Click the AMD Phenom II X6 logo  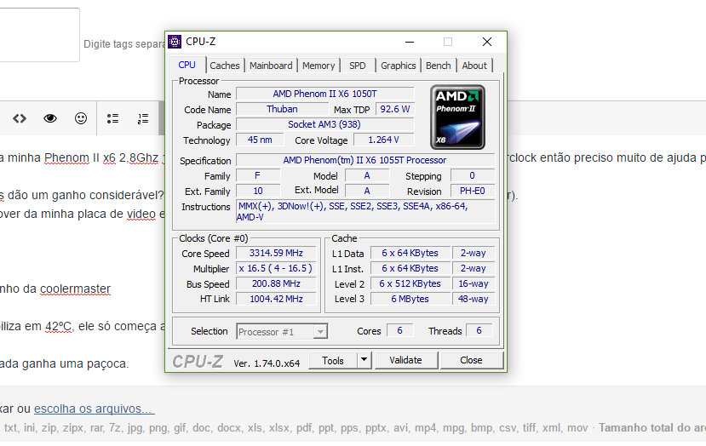[x=457, y=117]
